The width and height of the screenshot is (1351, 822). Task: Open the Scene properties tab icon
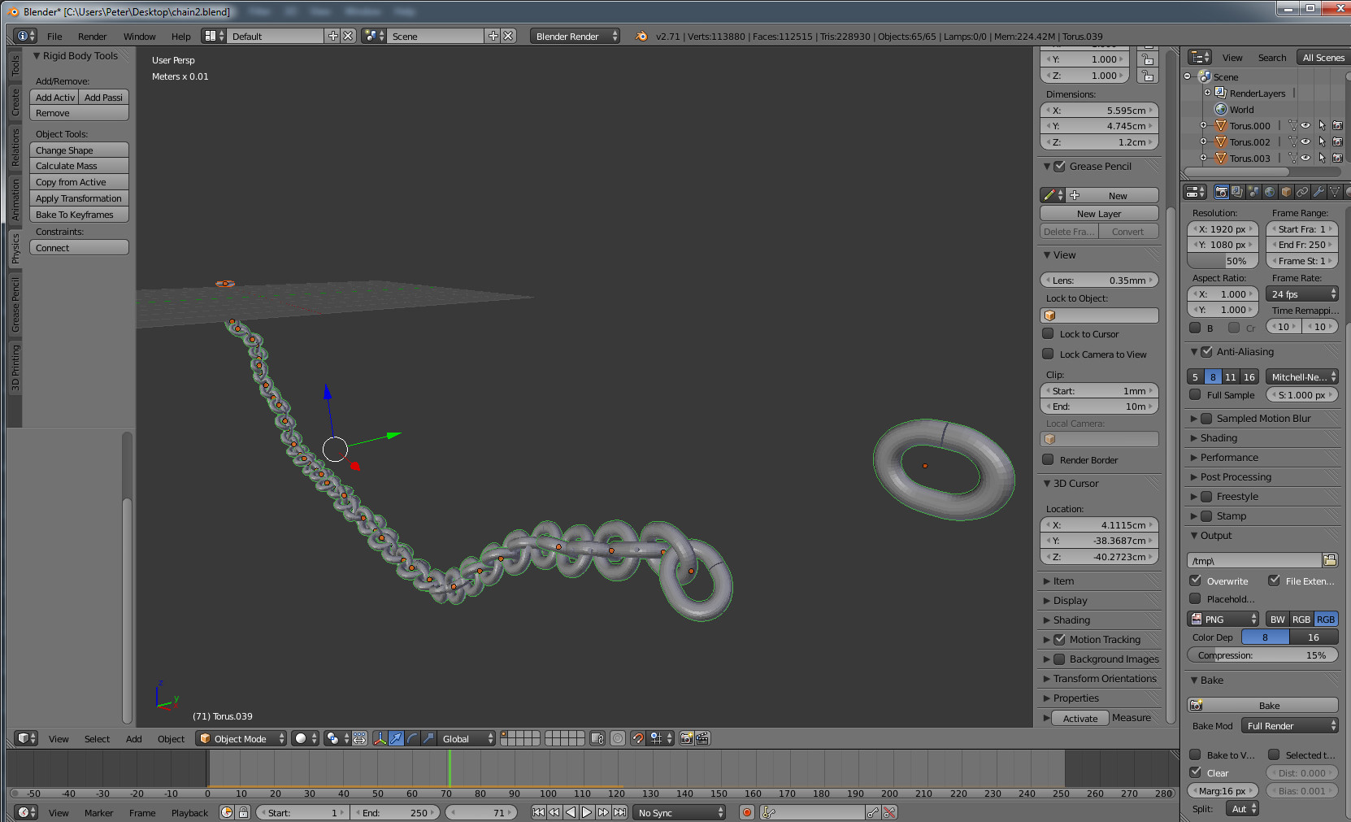pos(1253,192)
